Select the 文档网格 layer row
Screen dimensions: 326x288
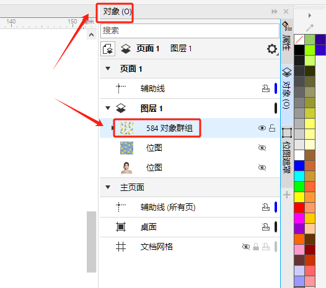point(190,247)
